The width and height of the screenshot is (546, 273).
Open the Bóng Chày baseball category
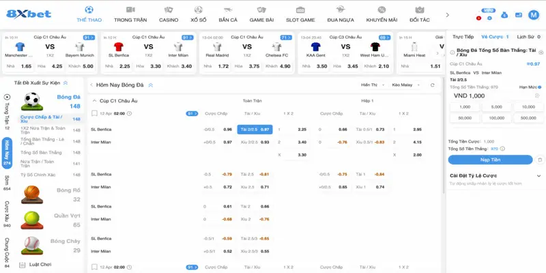[31, 244]
